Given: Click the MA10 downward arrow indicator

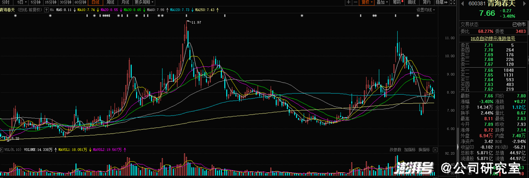Looking at the screenshot, I should pyautogui.click(x=97, y=9).
